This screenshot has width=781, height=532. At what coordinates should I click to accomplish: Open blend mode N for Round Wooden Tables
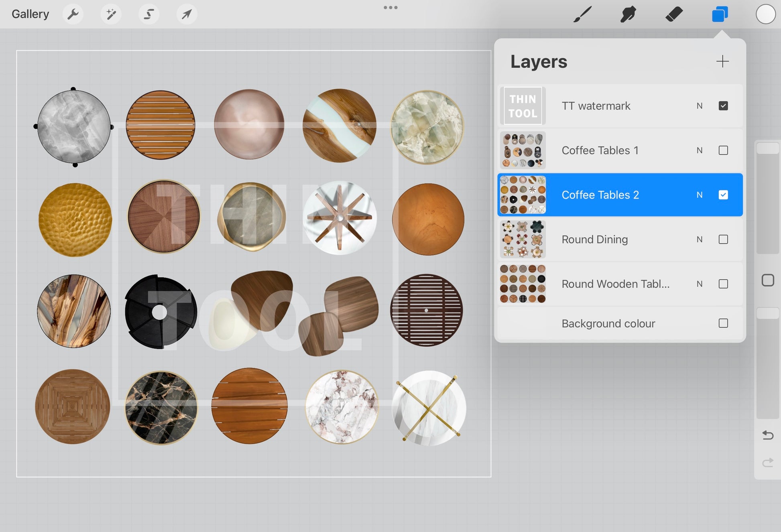(x=700, y=284)
